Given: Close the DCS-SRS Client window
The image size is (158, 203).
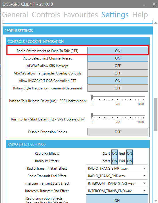Looking at the screenshot, I should [154, 4].
